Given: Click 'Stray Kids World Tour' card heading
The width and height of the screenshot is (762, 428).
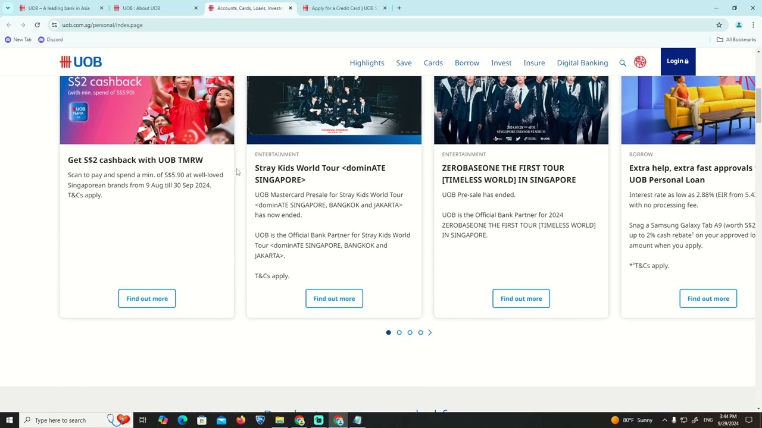Looking at the screenshot, I should [x=320, y=174].
